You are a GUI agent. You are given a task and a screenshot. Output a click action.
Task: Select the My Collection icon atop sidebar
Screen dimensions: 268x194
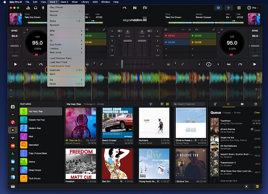click(x=13, y=107)
